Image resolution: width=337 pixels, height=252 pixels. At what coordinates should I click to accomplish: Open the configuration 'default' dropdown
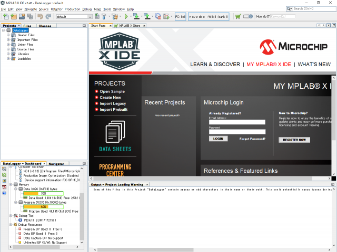pos(90,17)
